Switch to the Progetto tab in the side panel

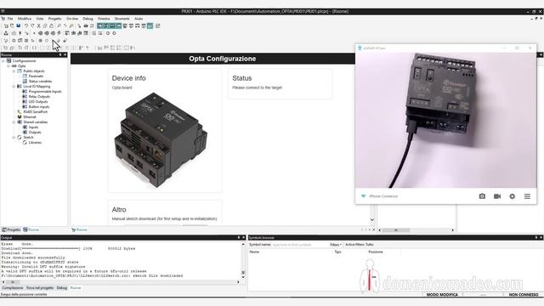tap(11, 229)
